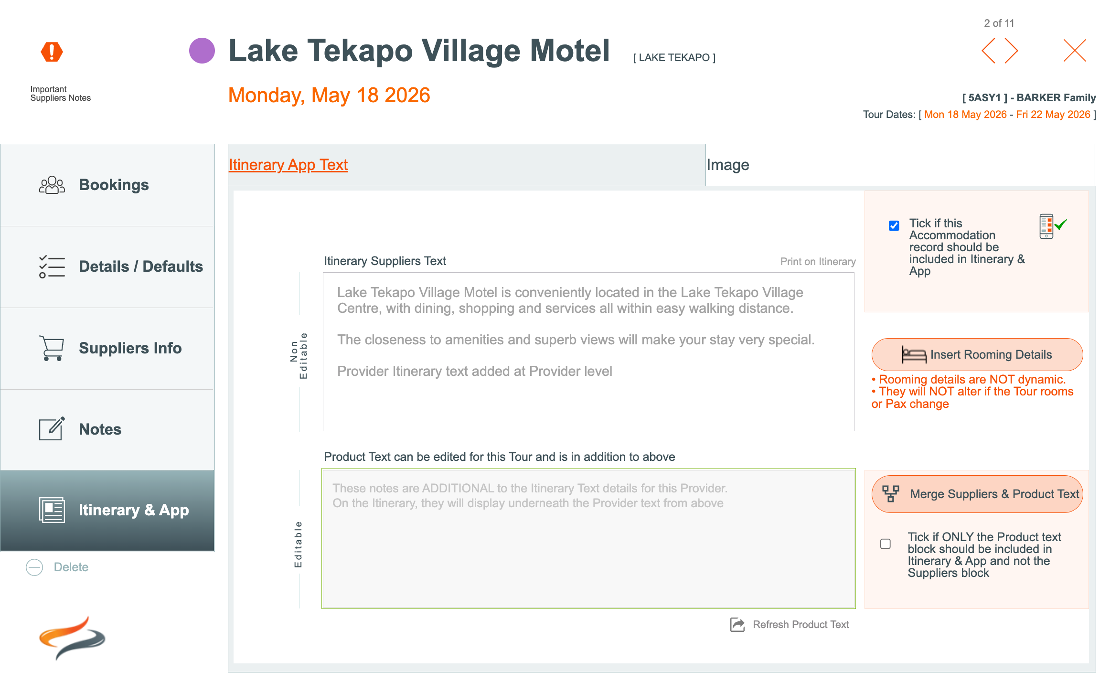Switch to the Image tab

728,165
